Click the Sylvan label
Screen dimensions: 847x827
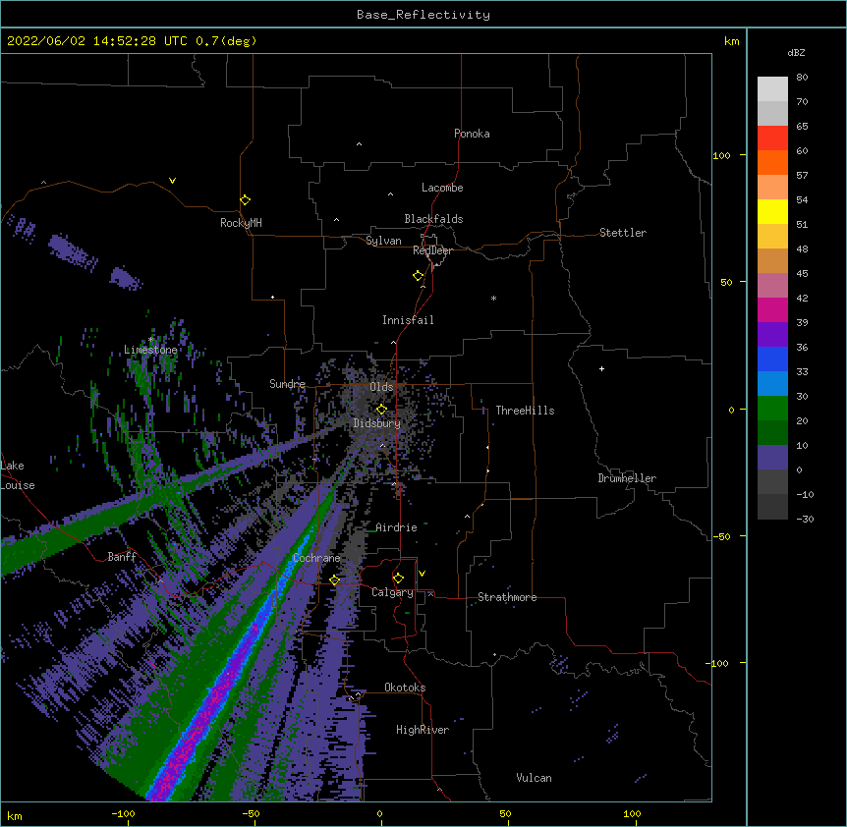383,241
